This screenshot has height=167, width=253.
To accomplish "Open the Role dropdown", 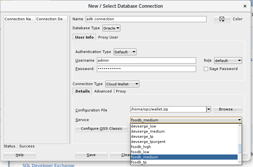I will tap(228, 60).
